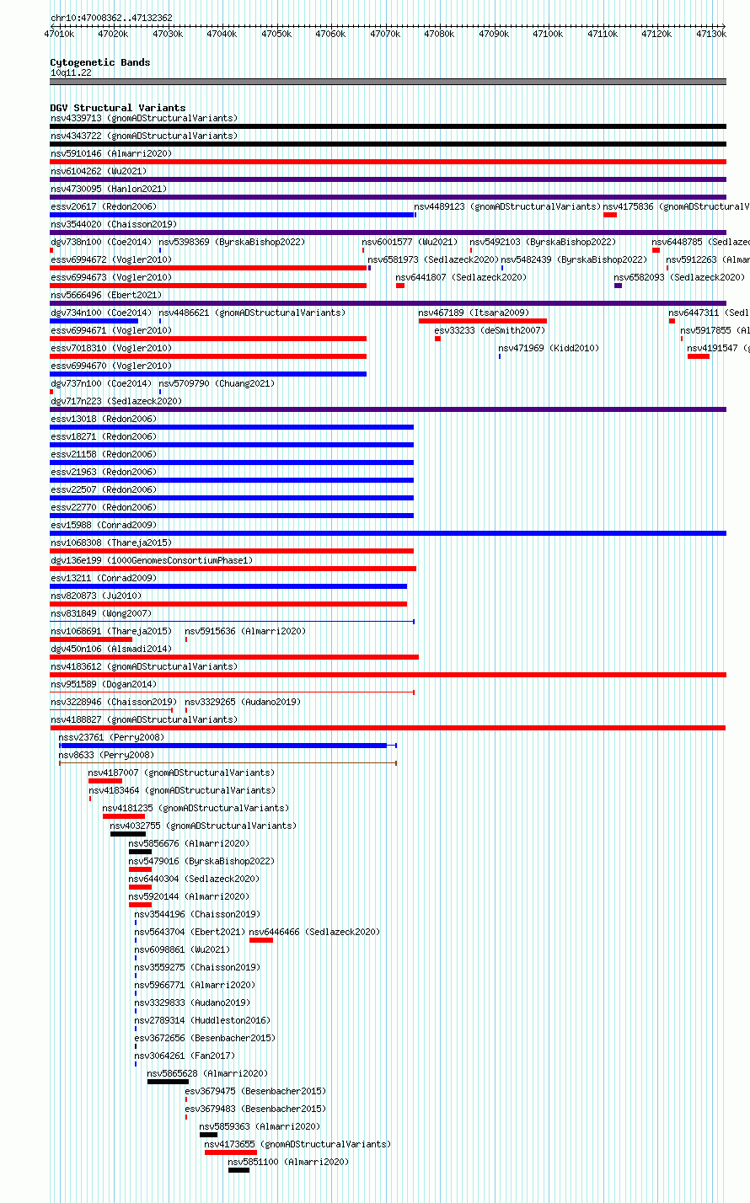Click the nsv6440304 (Sedlazeck2020) label
The width and height of the screenshot is (750, 1203).
pos(195,879)
